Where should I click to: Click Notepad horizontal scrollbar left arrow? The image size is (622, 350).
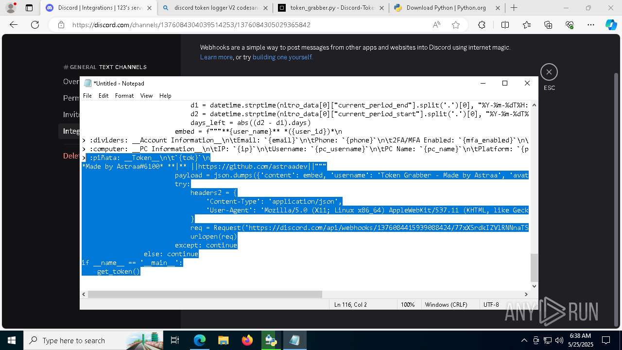(x=84, y=294)
